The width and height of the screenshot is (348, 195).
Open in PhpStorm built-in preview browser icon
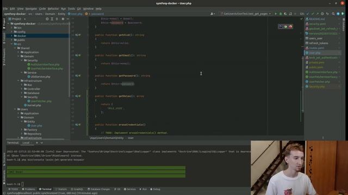(281, 27)
